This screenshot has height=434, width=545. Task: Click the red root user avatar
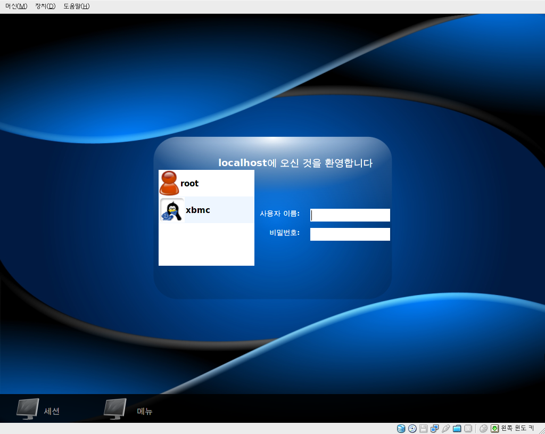tap(169, 183)
